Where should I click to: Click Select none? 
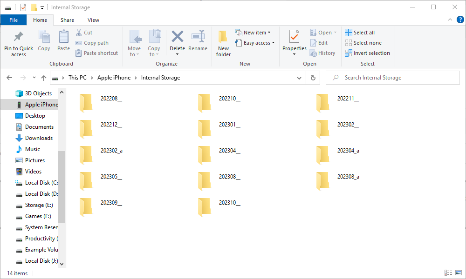coord(363,43)
